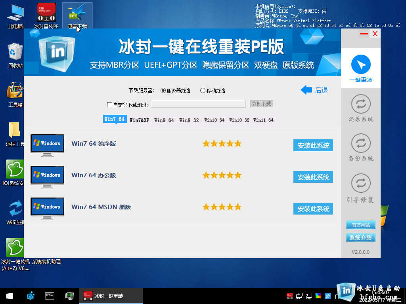406x304 pixels.
Task: Close the 冰封一键重装 window
Action: tap(375, 34)
